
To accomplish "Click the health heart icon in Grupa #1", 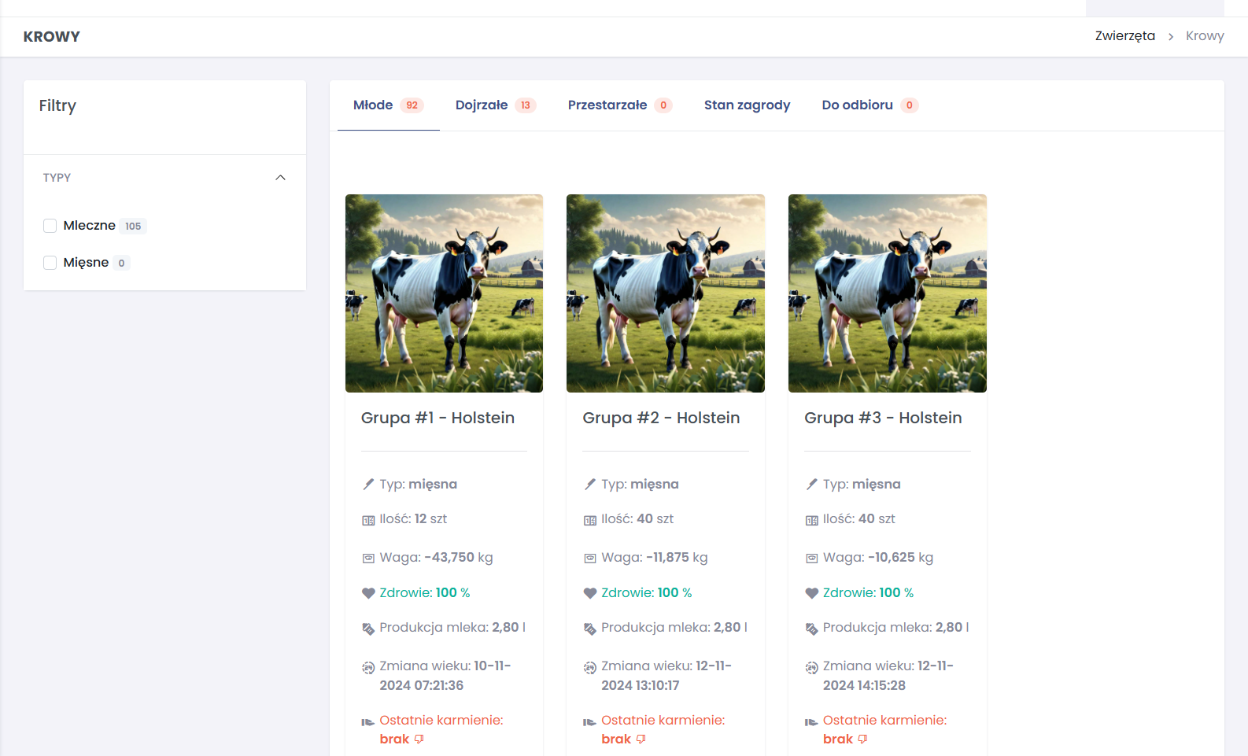I will pos(368,593).
